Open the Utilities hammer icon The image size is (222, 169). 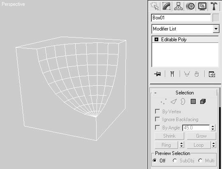click(214, 6)
